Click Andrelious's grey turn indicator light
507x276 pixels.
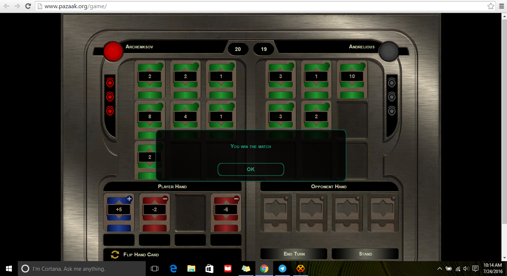(389, 51)
